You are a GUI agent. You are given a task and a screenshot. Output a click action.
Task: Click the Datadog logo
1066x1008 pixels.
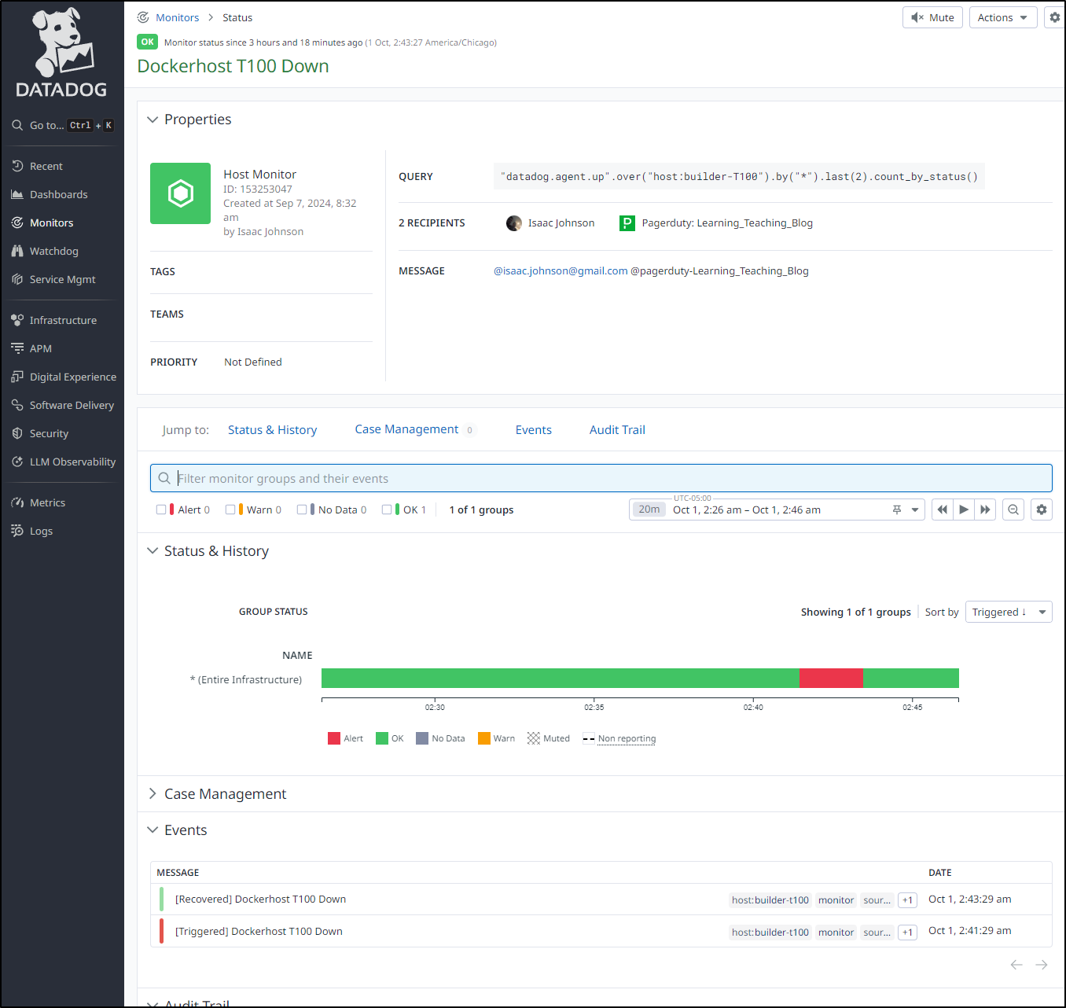pyautogui.click(x=61, y=53)
